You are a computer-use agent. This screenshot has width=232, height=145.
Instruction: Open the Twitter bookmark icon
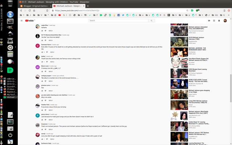click(123, 15)
